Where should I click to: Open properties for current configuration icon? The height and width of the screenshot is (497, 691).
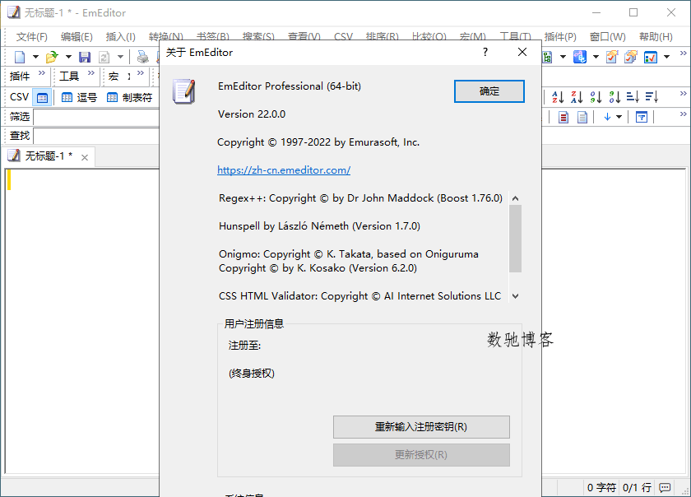pyautogui.click(x=612, y=57)
